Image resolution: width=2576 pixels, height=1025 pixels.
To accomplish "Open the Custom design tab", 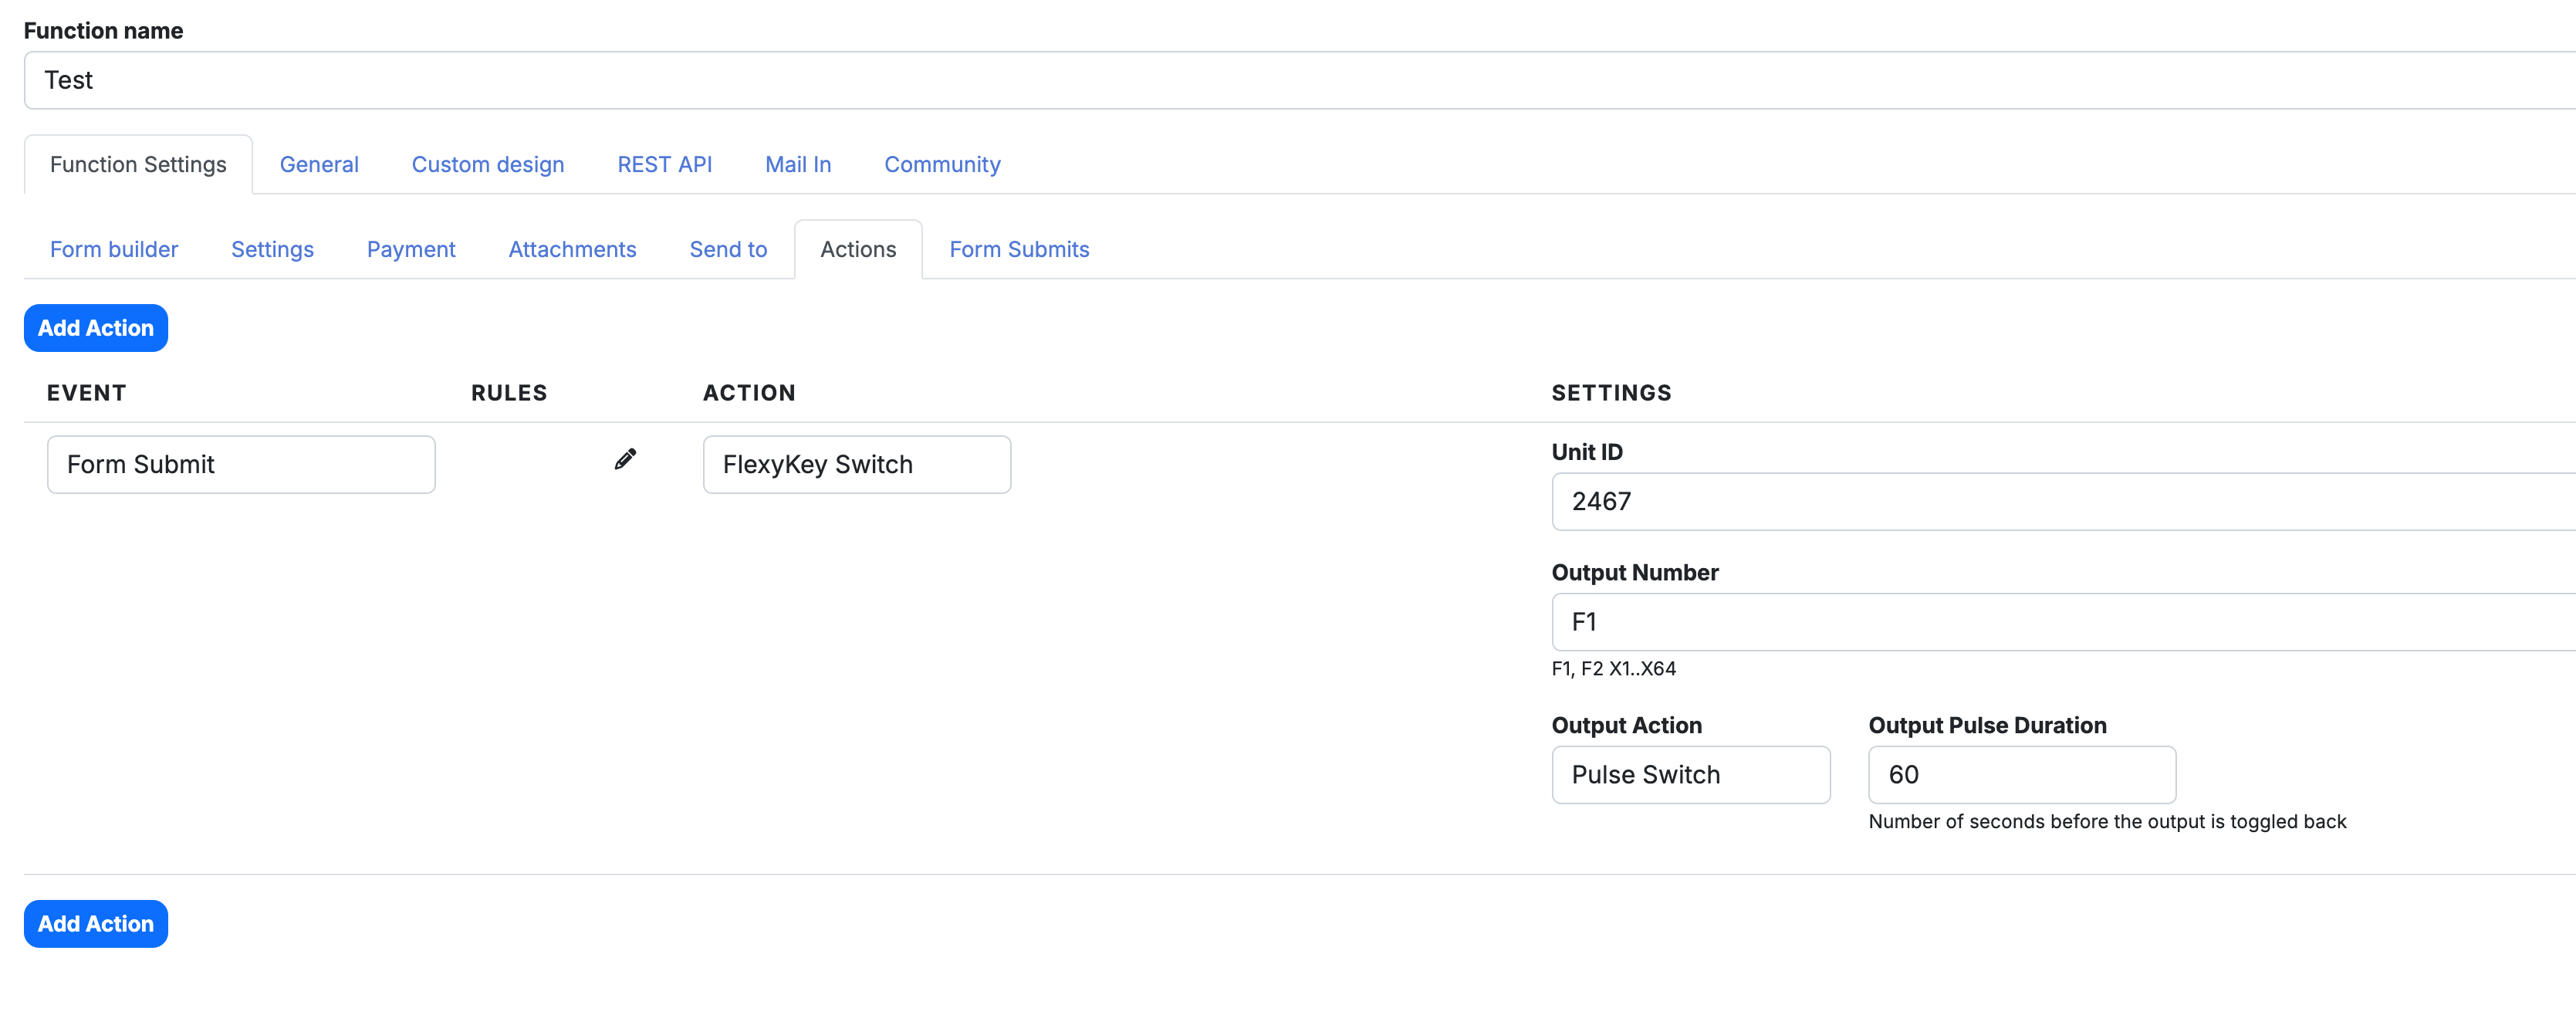I will [x=488, y=164].
